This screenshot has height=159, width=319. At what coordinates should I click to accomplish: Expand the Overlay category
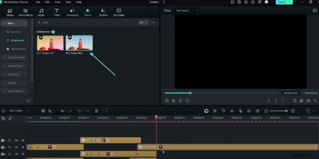pyautogui.click(x=14, y=83)
